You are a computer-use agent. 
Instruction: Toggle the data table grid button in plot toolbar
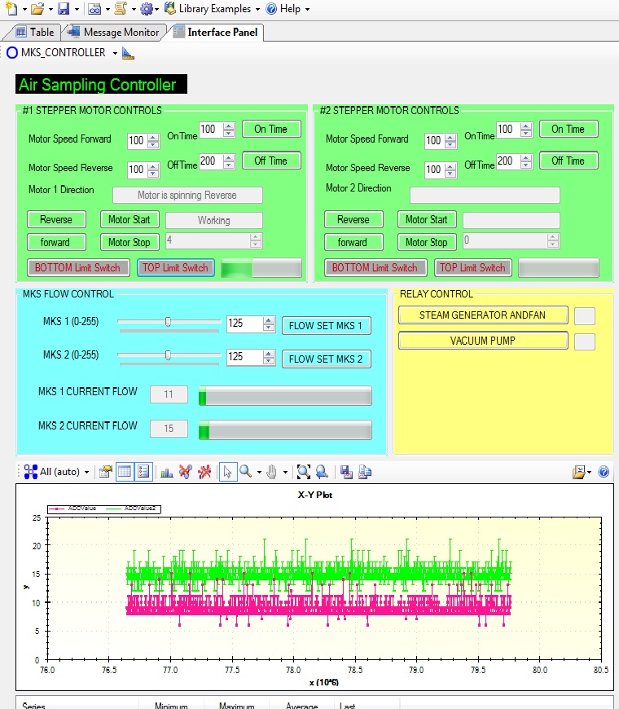pos(125,471)
